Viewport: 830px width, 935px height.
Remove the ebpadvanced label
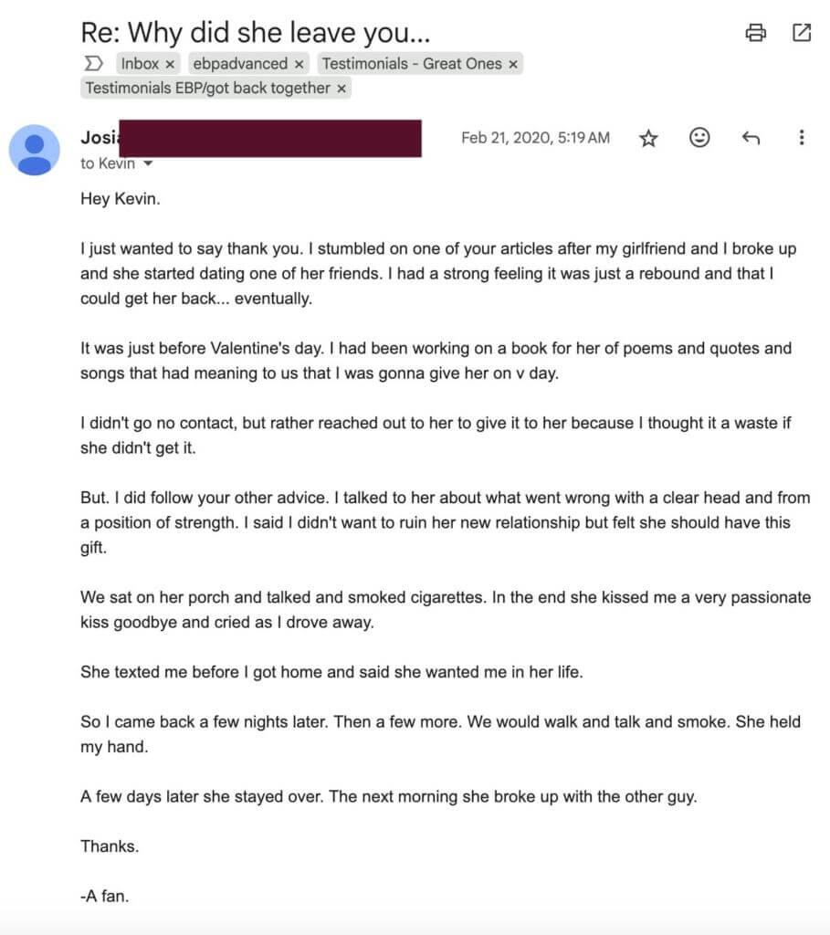point(299,65)
